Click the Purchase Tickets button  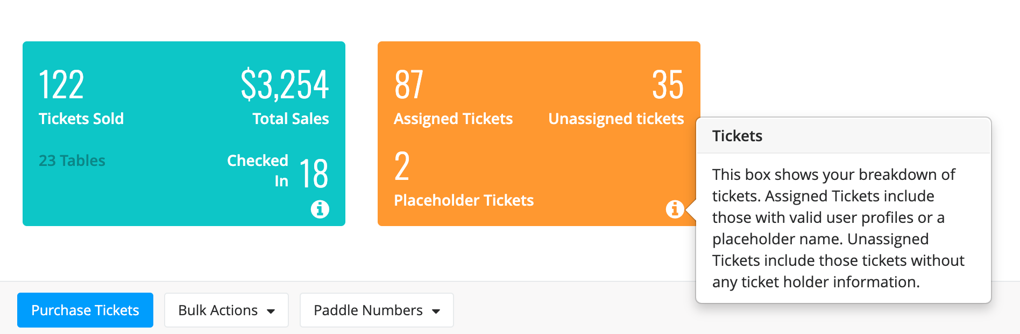coord(85,310)
